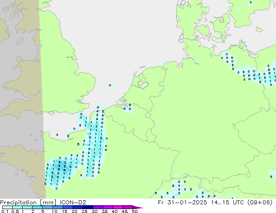This screenshot has width=276, height=213.
Task: Click the 1–2 mm legend color swatch
Action: (x=27, y=207)
